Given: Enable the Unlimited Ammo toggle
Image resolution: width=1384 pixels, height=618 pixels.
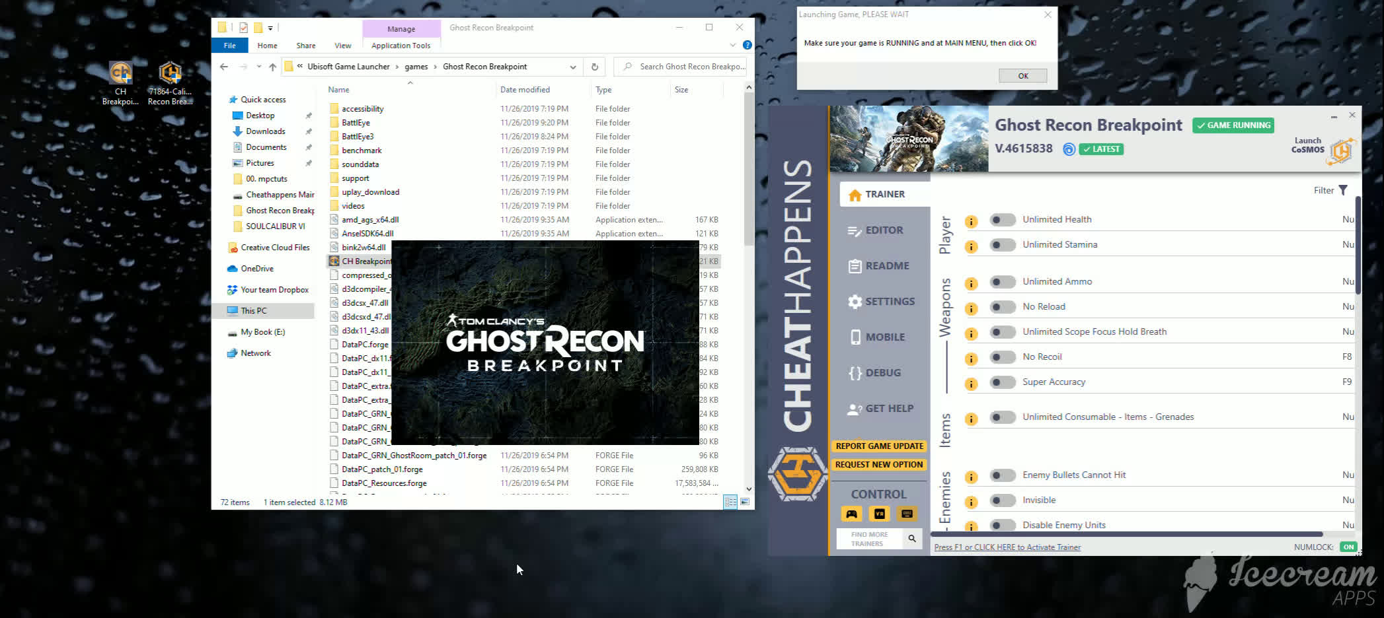Looking at the screenshot, I should pos(1002,282).
